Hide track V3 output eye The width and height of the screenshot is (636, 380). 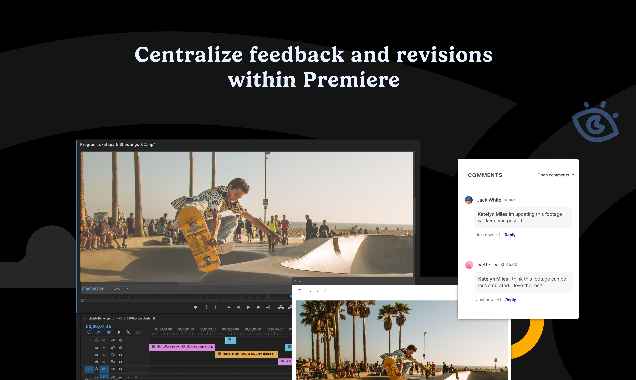pos(120,355)
